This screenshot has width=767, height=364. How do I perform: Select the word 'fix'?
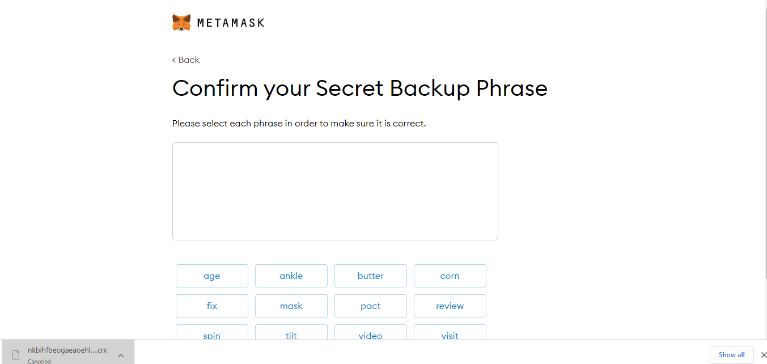click(x=211, y=306)
